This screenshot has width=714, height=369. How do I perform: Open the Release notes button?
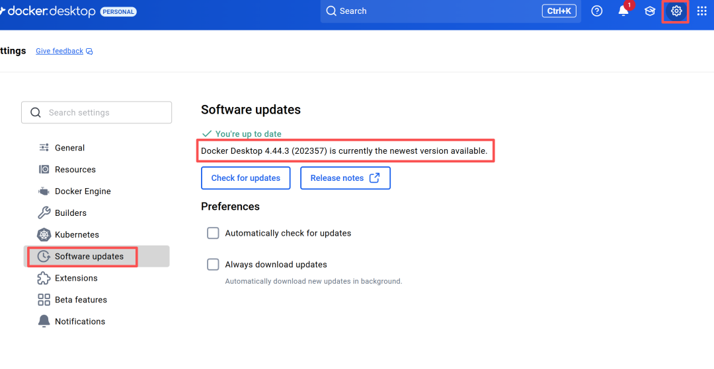[x=345, y=178]
